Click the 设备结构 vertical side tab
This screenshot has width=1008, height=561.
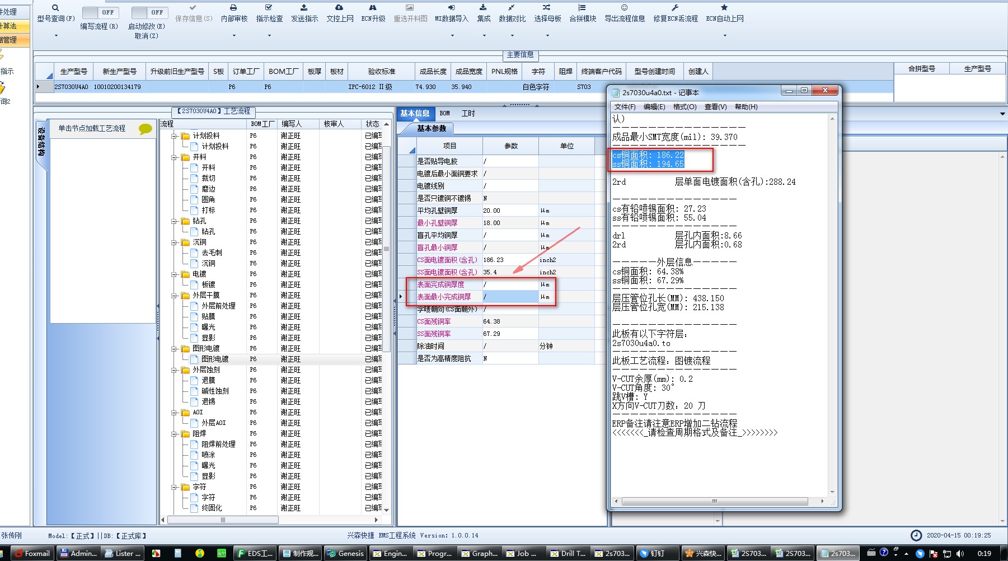[41, 143]
